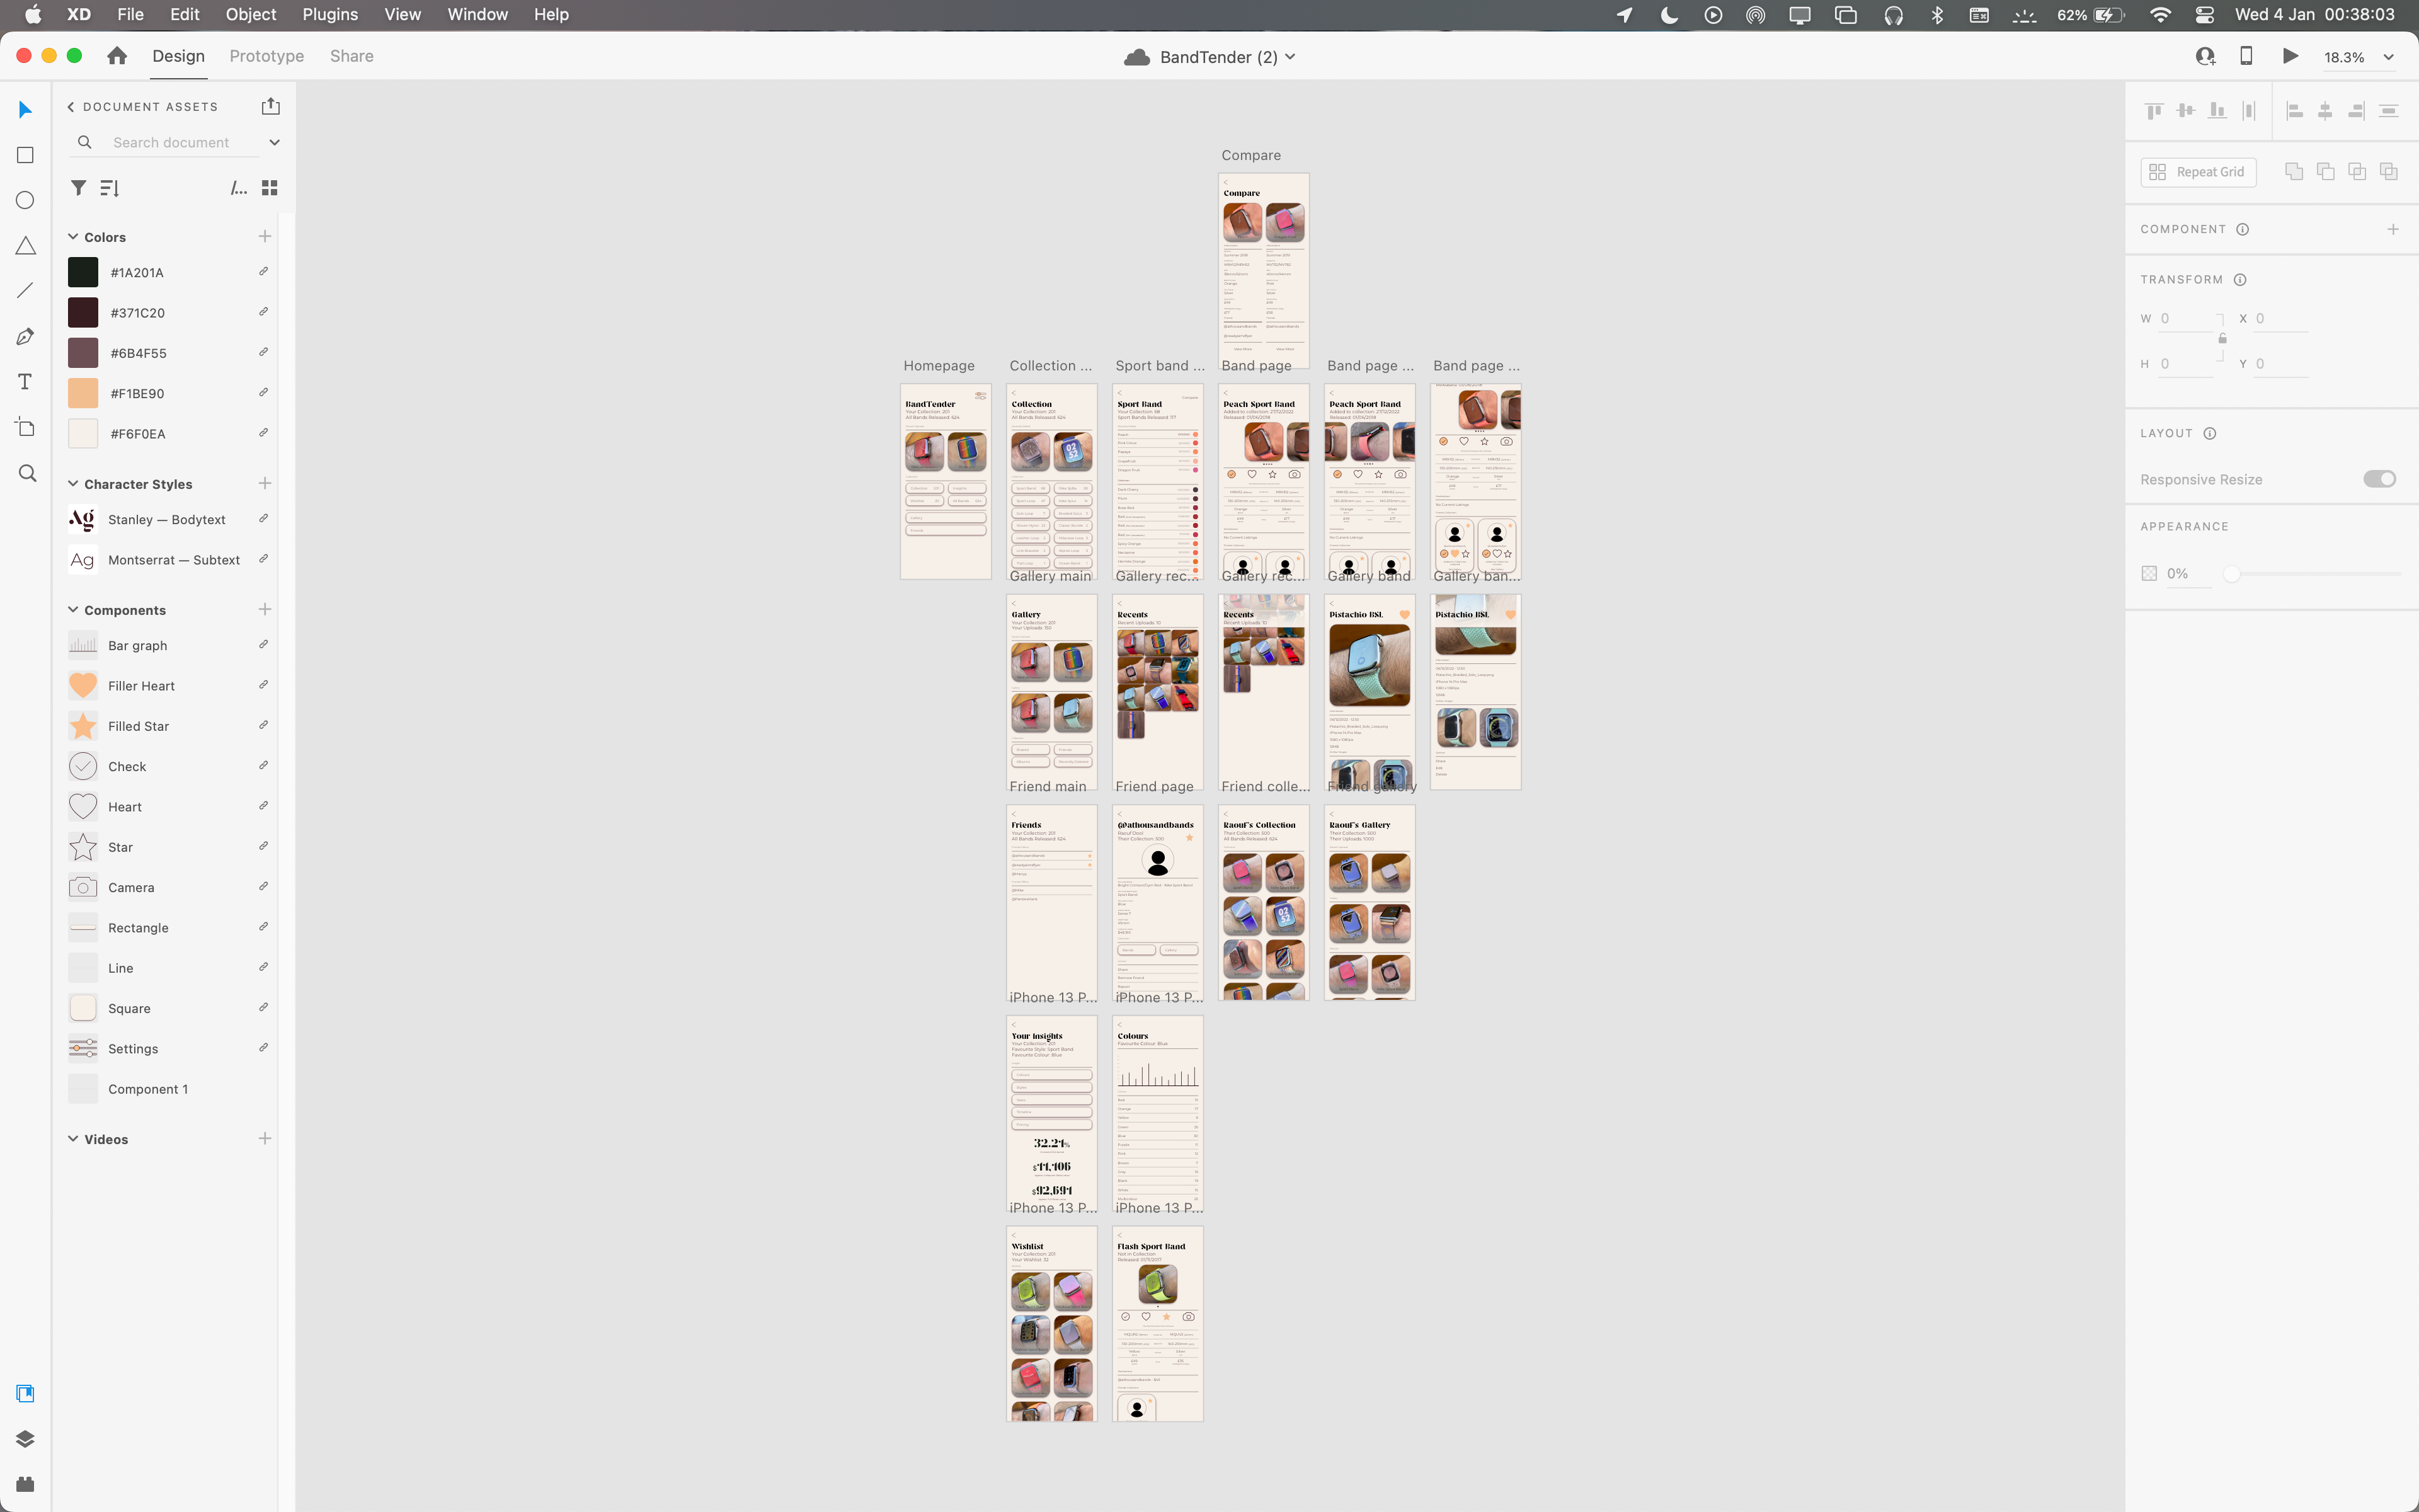
Task: Collapse the Videos section
Action: tap(73, 1139)
